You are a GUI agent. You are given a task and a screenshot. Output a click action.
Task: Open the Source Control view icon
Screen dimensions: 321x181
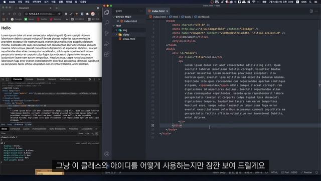[107, 33]
